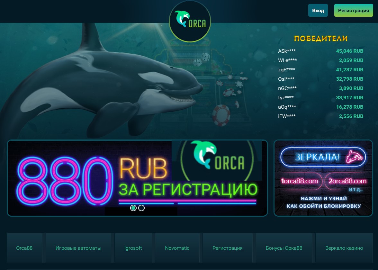The image size is (378, 270).
Task: Click the 3,890 RUB winning amount
Action: click(351, 88)
